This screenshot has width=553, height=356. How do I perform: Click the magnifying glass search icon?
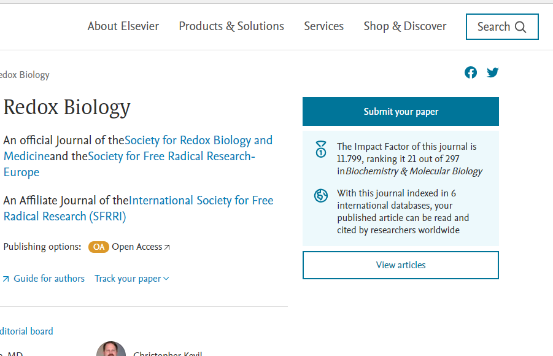click(520, 27)
